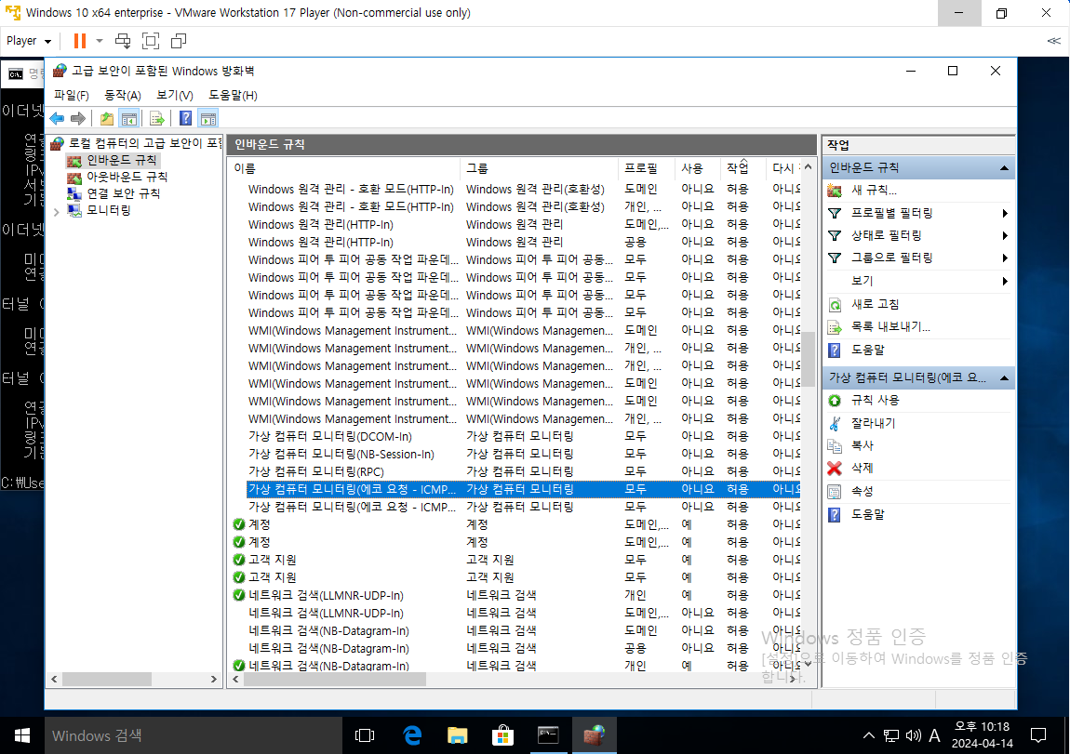Click the 새로 고침 refresh icon
The width and height of the screenshot is (1070, 754).
pos(834,304)
